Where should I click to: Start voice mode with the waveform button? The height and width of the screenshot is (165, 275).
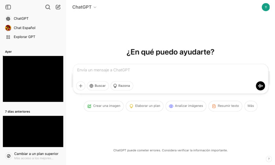260,86
